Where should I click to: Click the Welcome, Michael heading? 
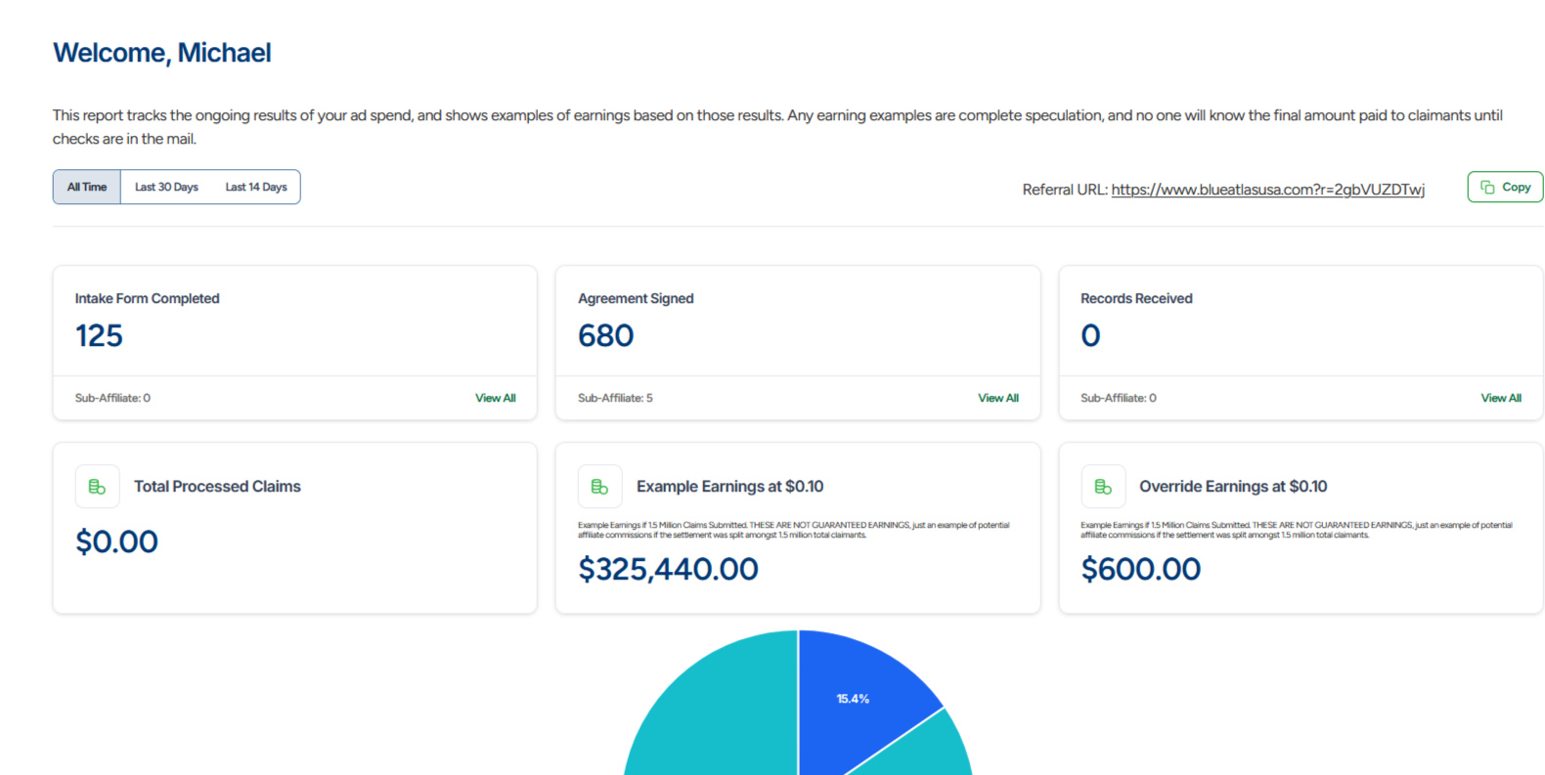162,53
